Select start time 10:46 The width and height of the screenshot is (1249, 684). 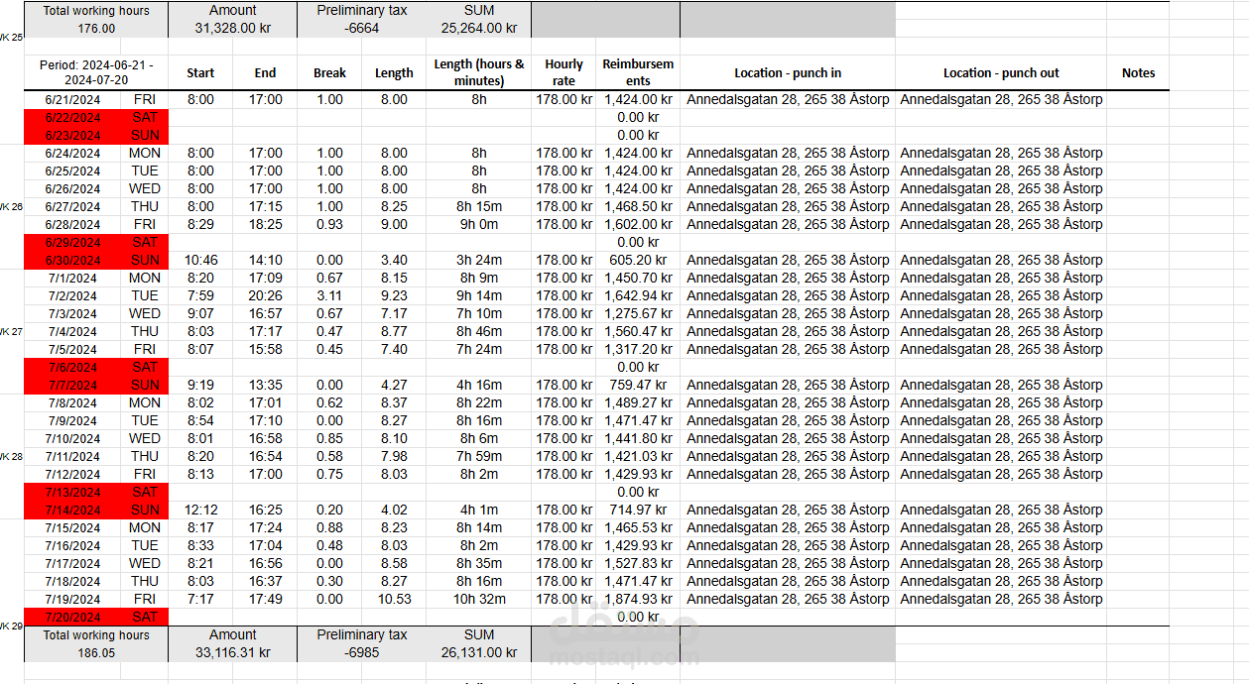pos(200,260)
